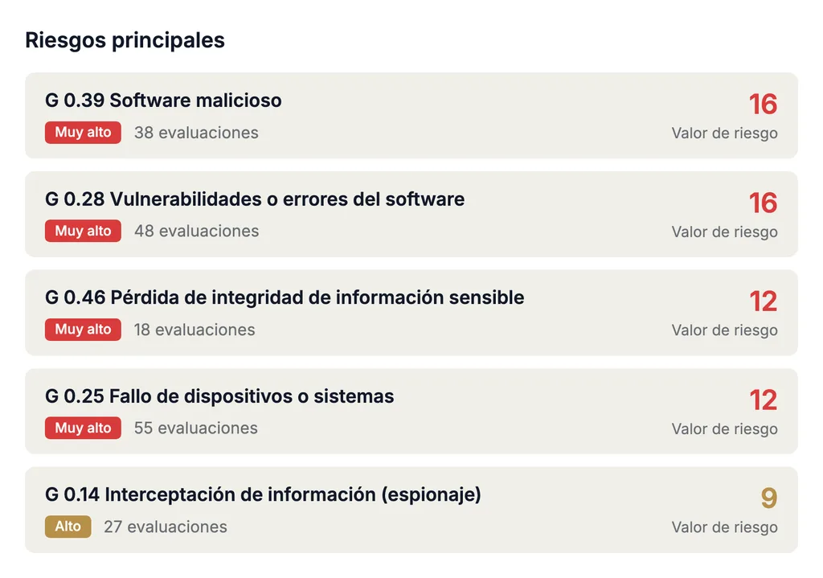Screen dimensions: 823x578
Task: Click the Muy alto badge on Software malicioso
Action: 83,133
